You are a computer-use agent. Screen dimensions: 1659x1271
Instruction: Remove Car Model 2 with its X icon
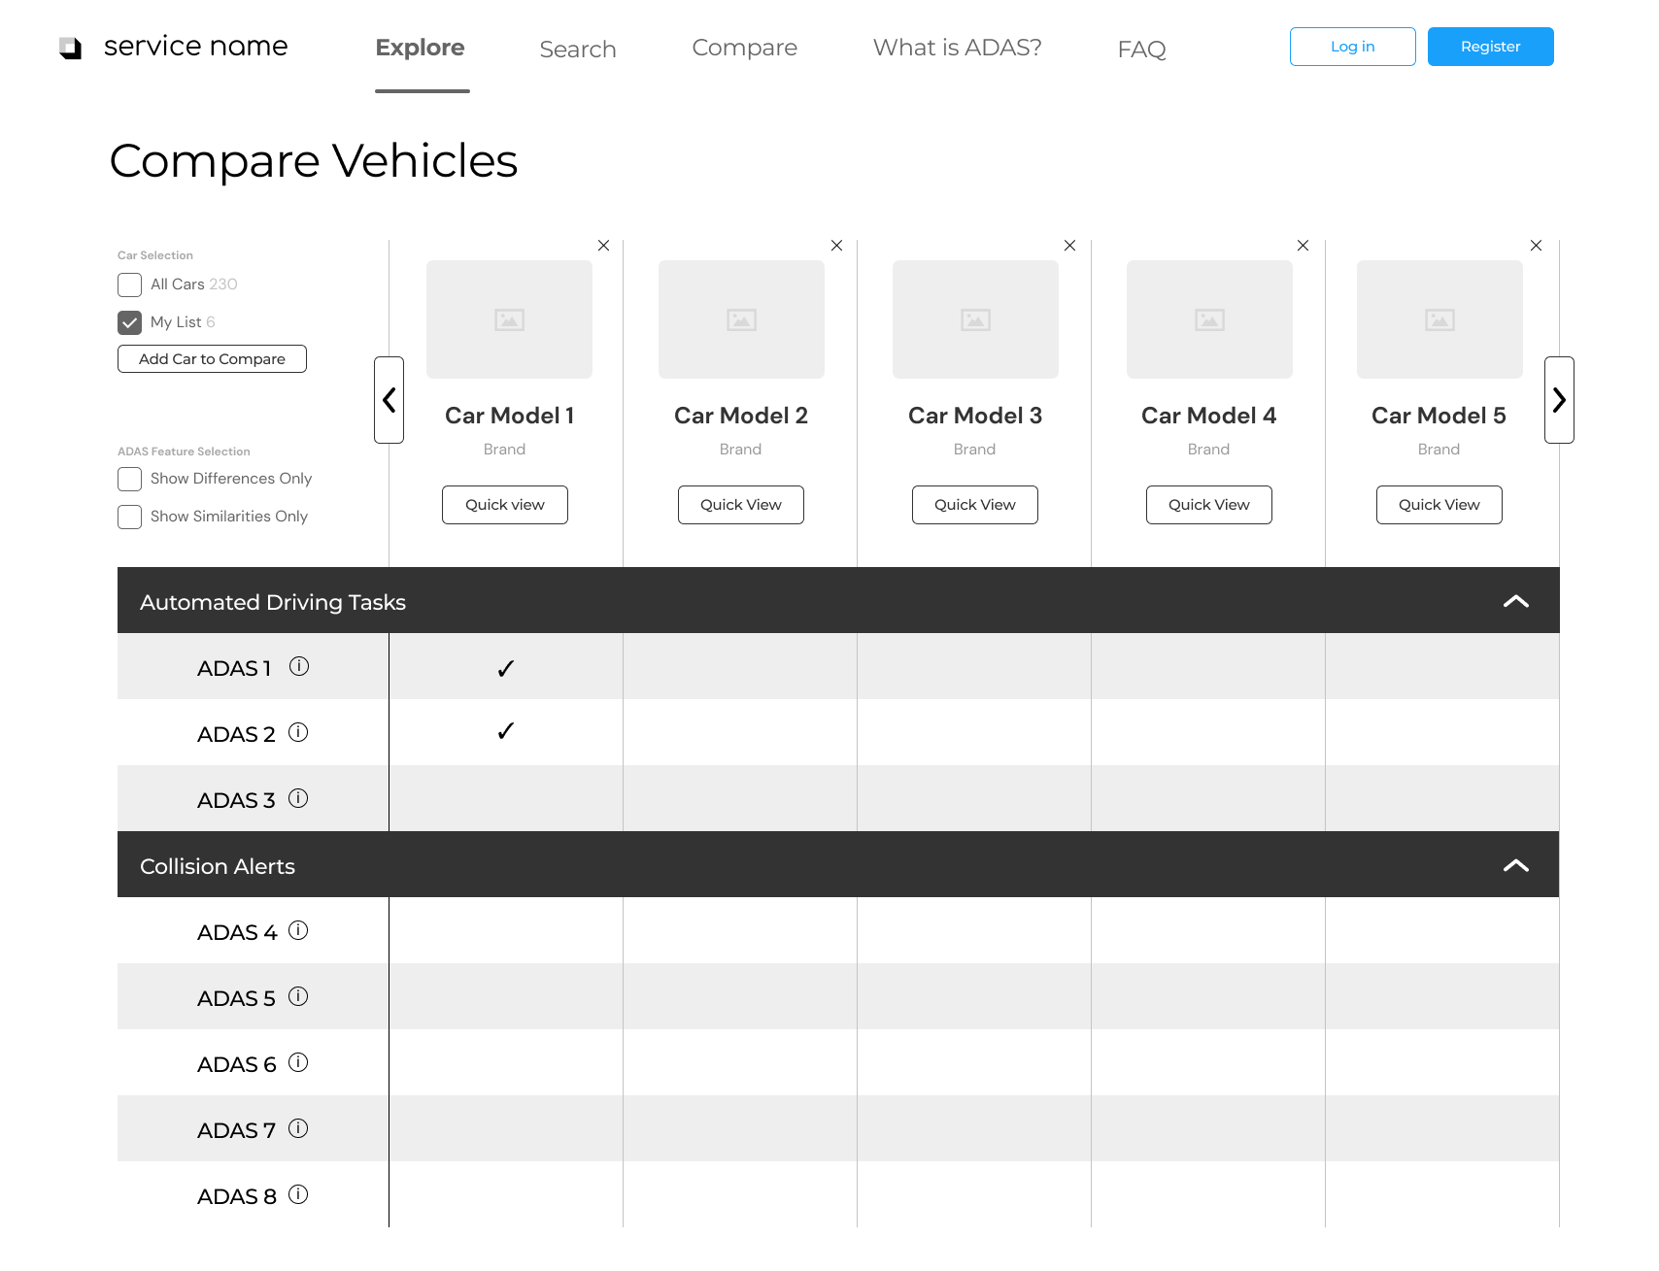pyautogui.click(x=836, y=246)
